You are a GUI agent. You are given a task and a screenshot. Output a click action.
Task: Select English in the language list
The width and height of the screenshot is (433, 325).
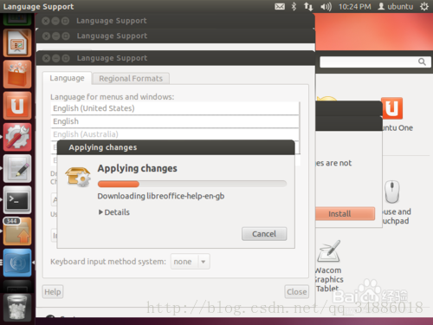click(x=175, y=121)
